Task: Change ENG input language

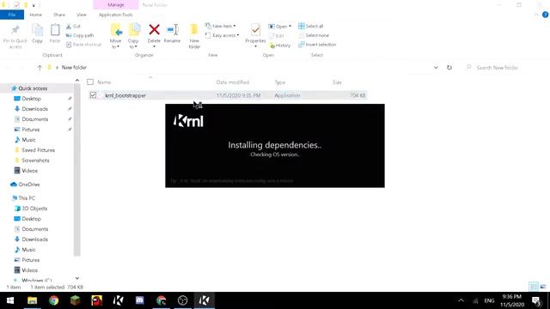Action: [489, 300]
